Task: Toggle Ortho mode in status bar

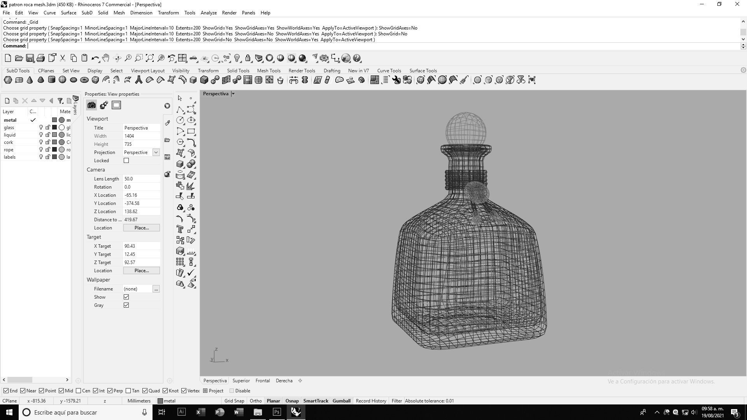Action: (256, 401)
